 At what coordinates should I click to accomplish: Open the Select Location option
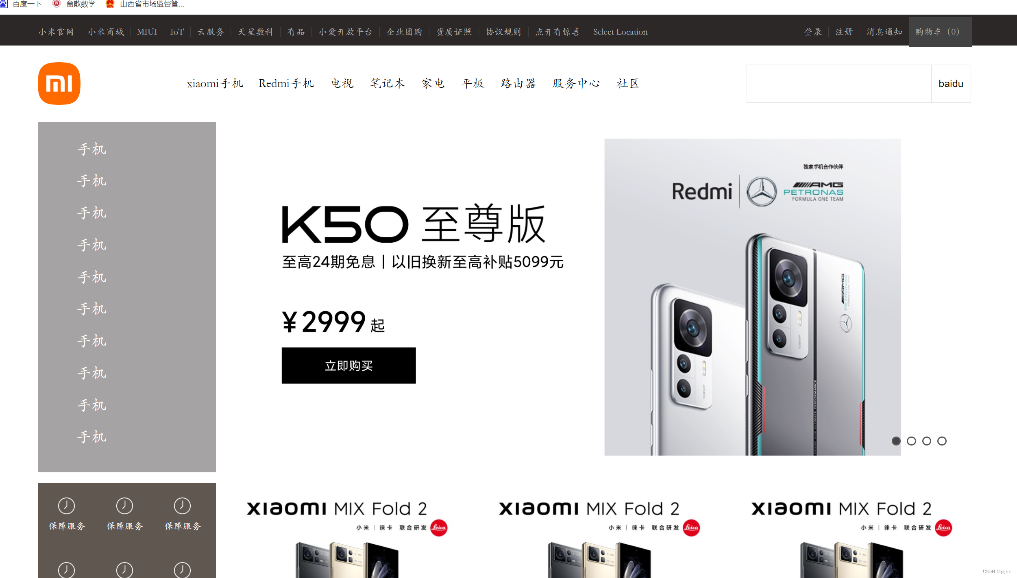point(620,32)
